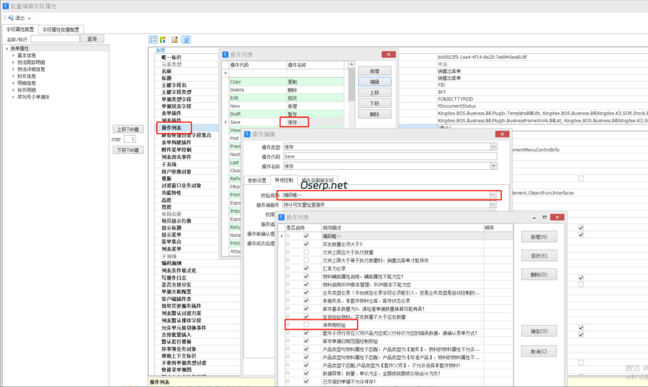Switch to the 参数设置 tab
Screen dimensions: 648x387
[x=258, y=179]
